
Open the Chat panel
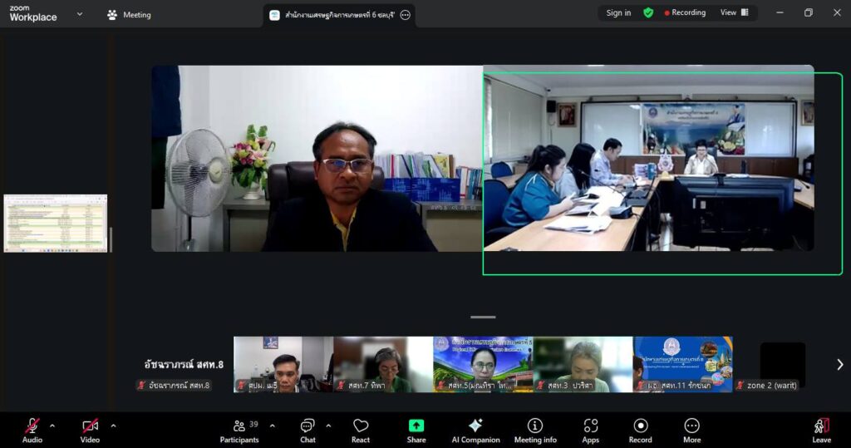(307, 430)
